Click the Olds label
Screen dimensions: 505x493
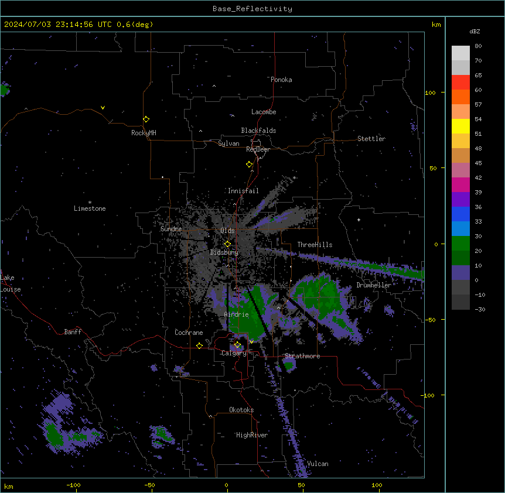click(227, 231)
